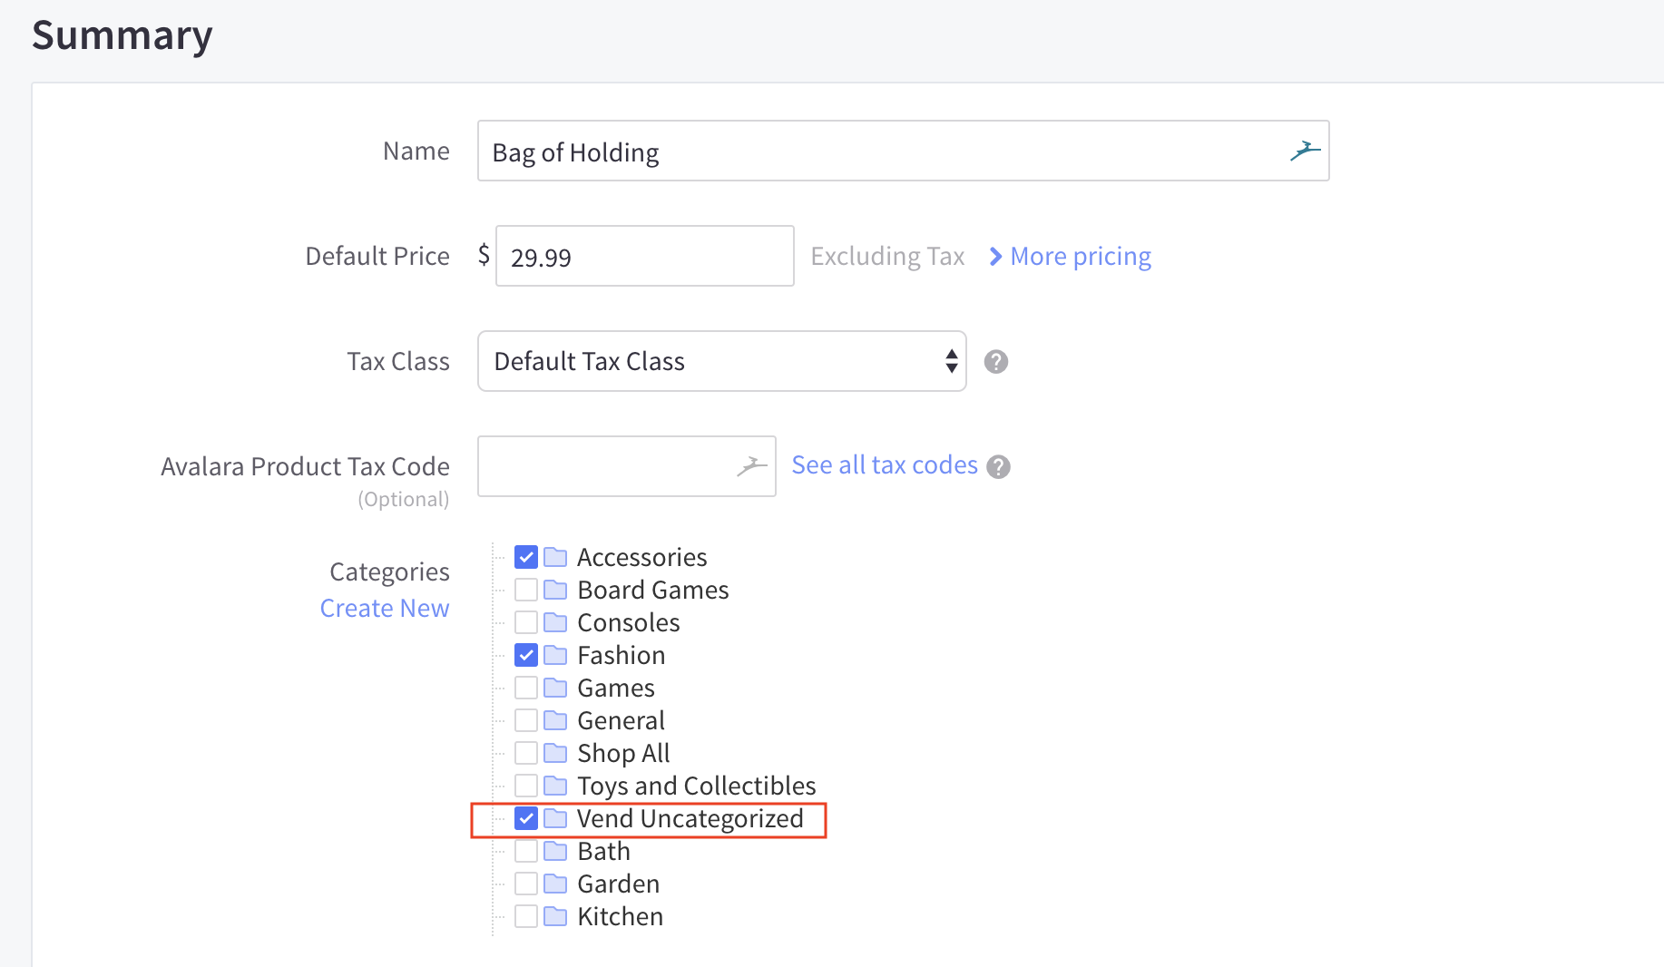Screen dimensions: 1664x967
Task: Expand More pricing options
Action: [x=1071, y=257]
